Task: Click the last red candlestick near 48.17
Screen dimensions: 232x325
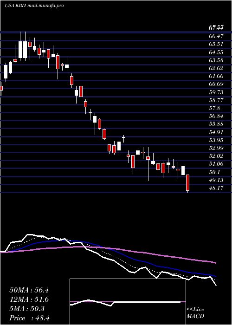Action: pos(187,183)
